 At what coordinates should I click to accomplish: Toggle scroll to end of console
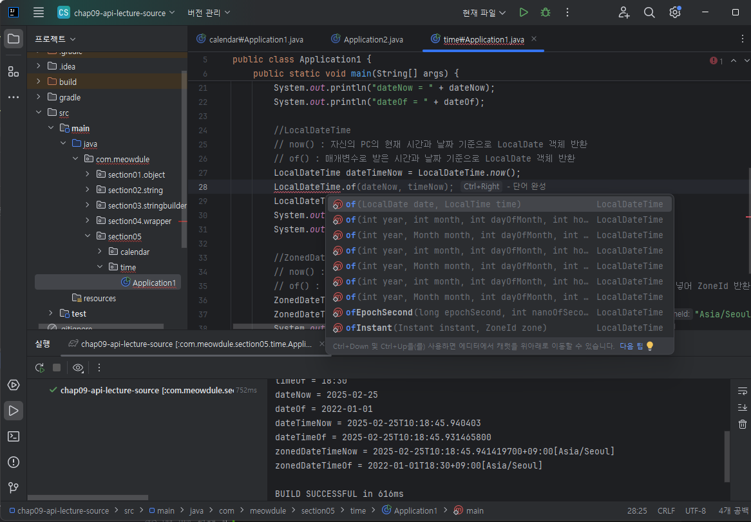pos(743,407)
